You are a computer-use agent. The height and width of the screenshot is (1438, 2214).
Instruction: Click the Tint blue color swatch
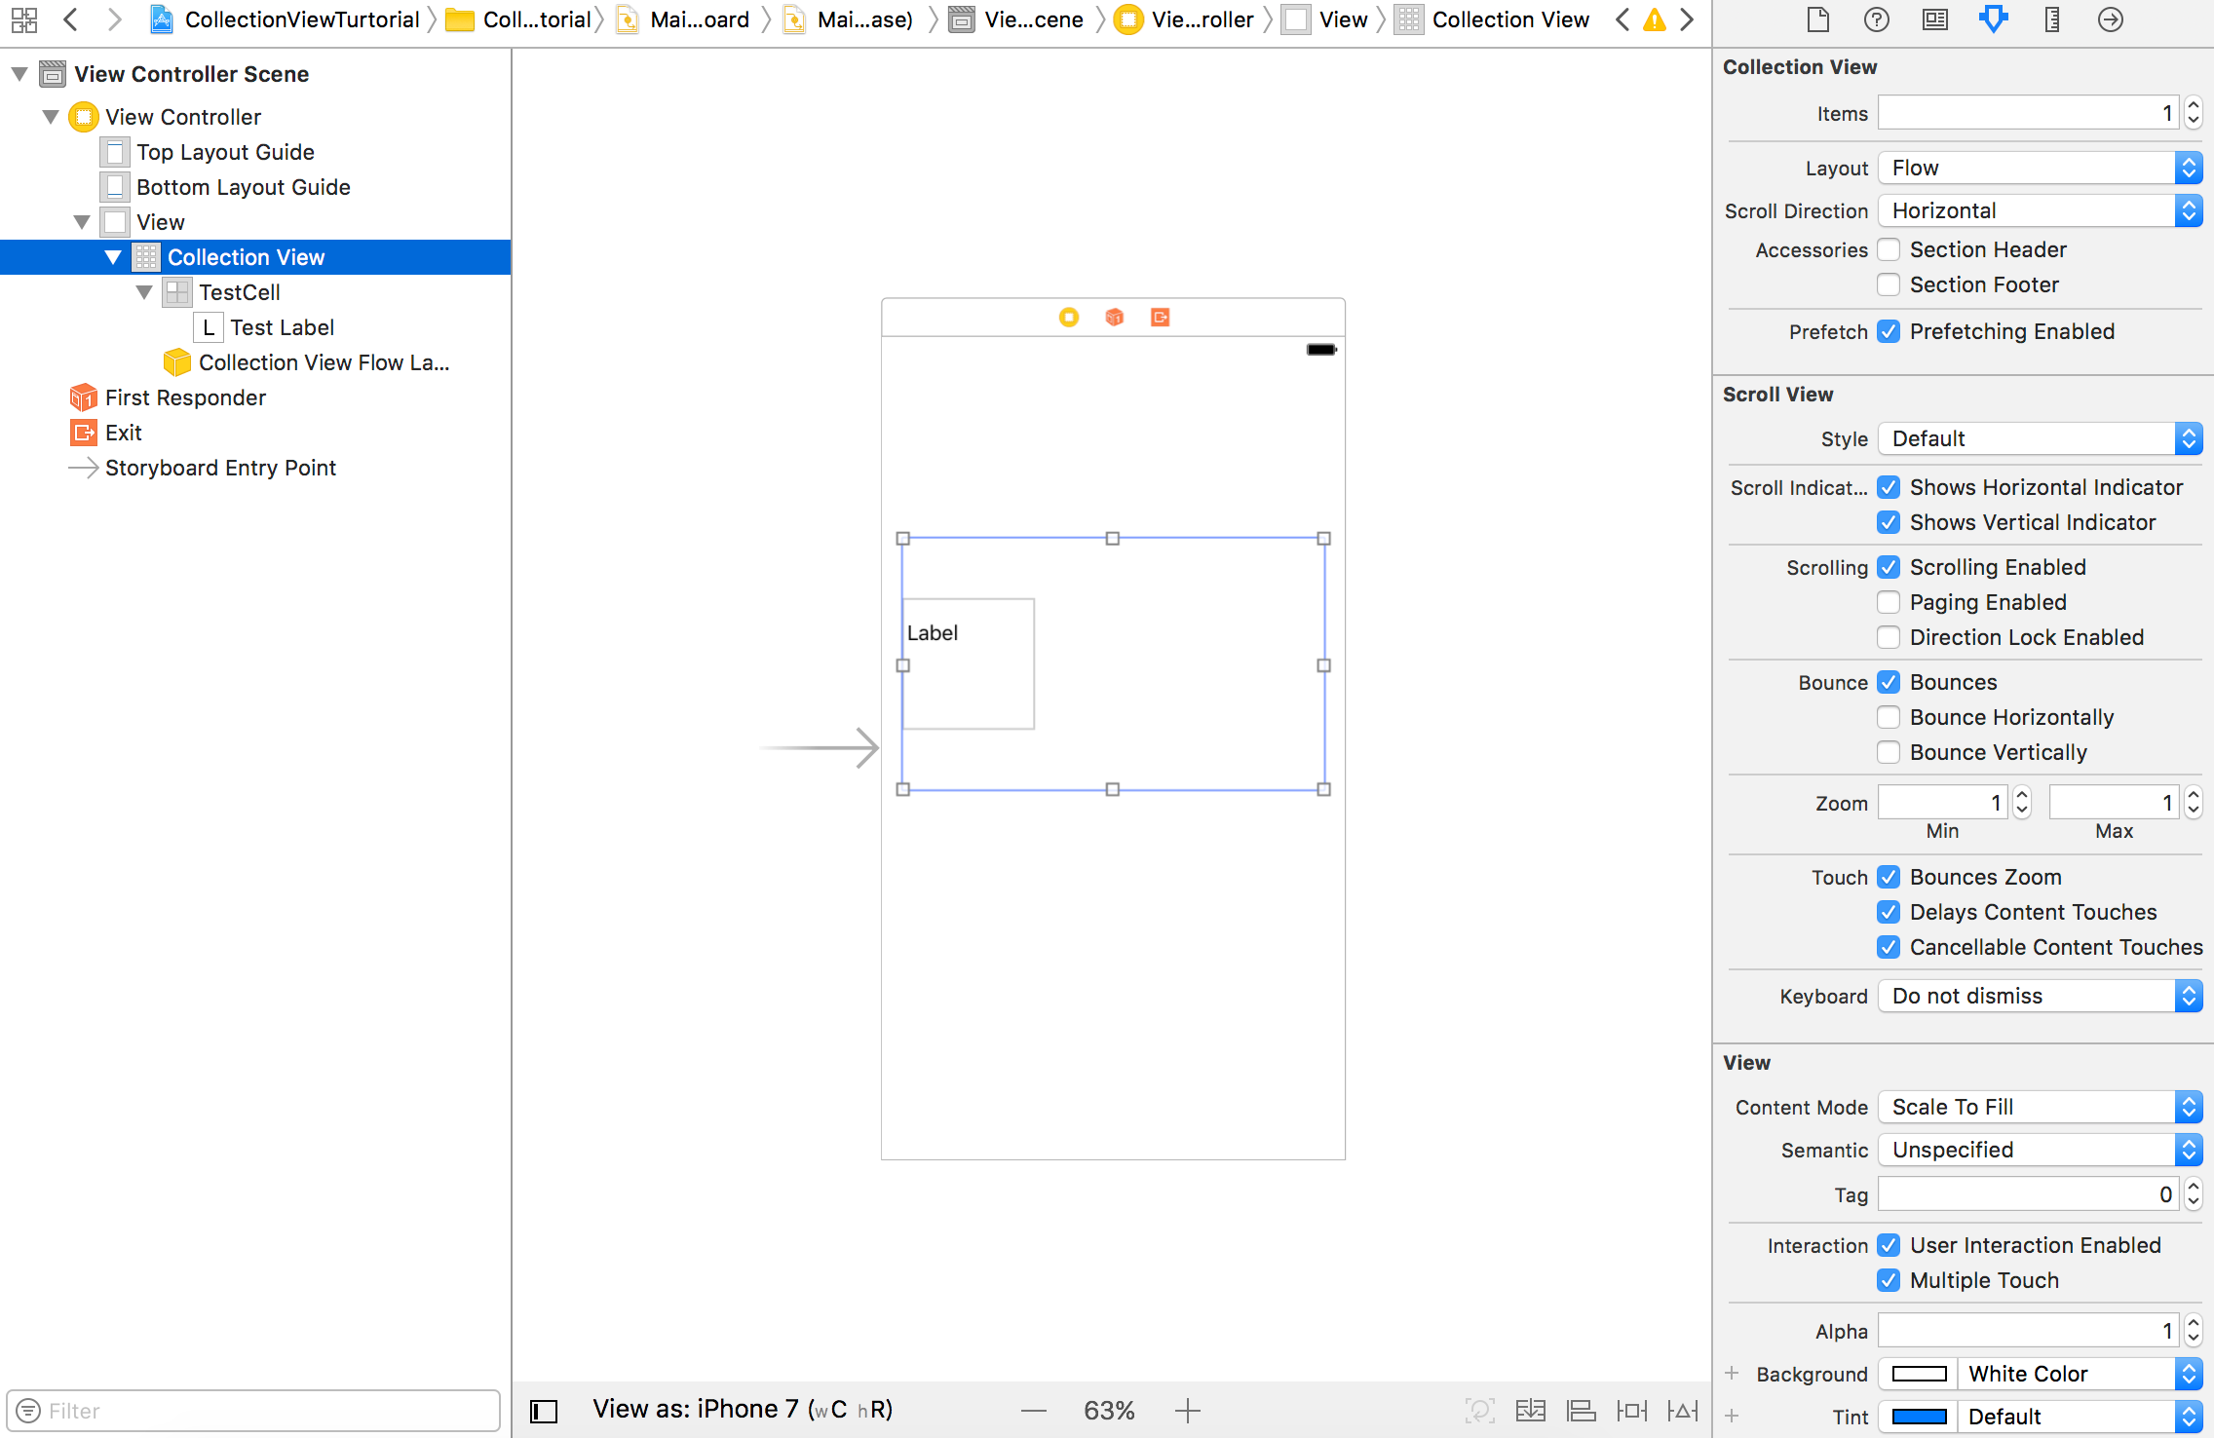point(1919,1418)
